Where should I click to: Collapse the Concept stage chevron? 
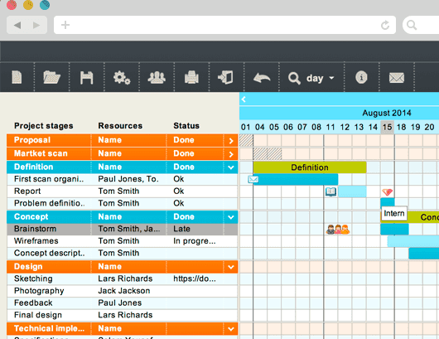click(x=231, y=217)
